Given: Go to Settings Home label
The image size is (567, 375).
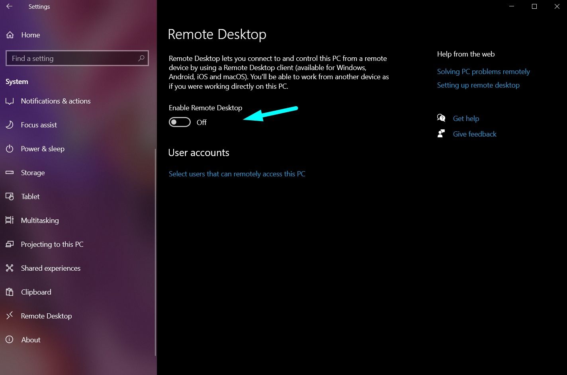Looking at the screenshot, I should point(31,35).
